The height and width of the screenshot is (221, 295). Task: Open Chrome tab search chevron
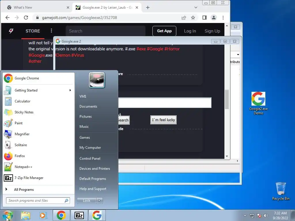click(196, 7)
